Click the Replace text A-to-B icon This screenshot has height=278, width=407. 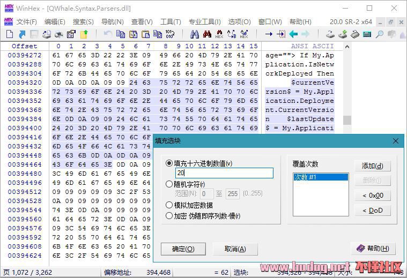[232, 34]
